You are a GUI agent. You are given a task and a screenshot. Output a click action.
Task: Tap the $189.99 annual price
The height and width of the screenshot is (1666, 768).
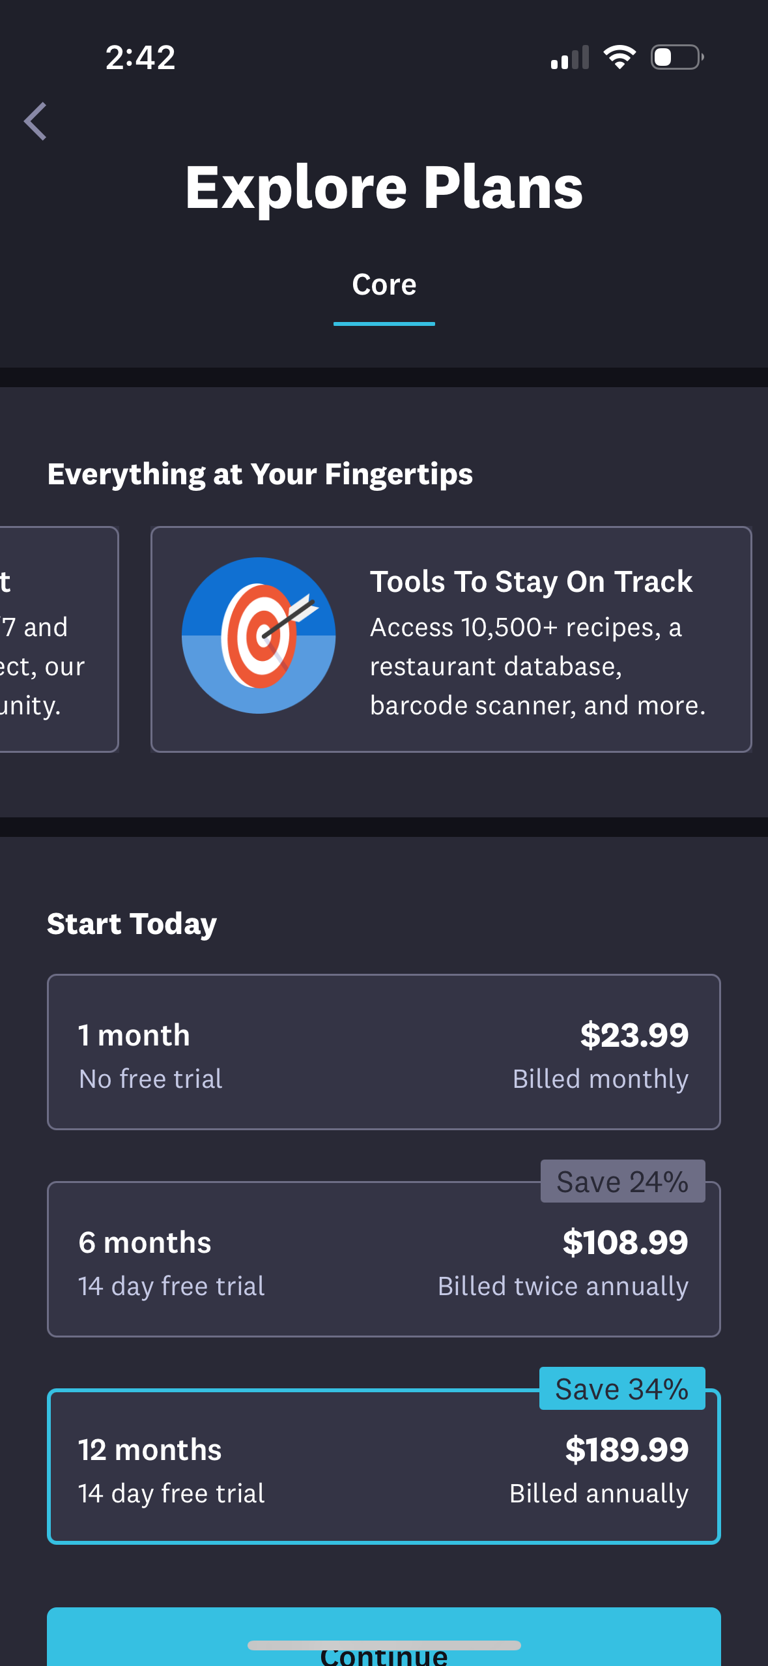tap(627, 1450)
